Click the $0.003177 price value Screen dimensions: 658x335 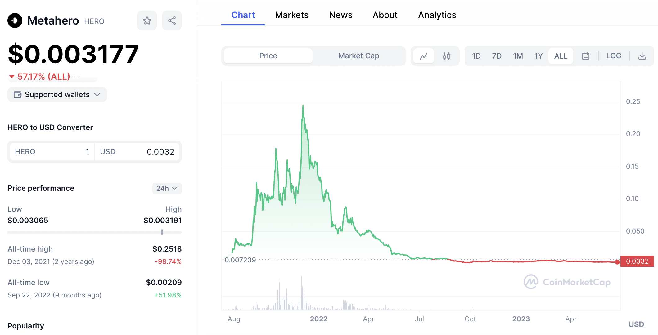(73, 54)
